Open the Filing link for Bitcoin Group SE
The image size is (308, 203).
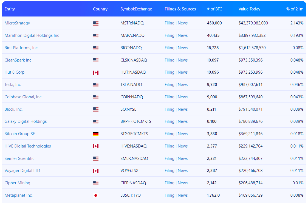pos(169,134)
